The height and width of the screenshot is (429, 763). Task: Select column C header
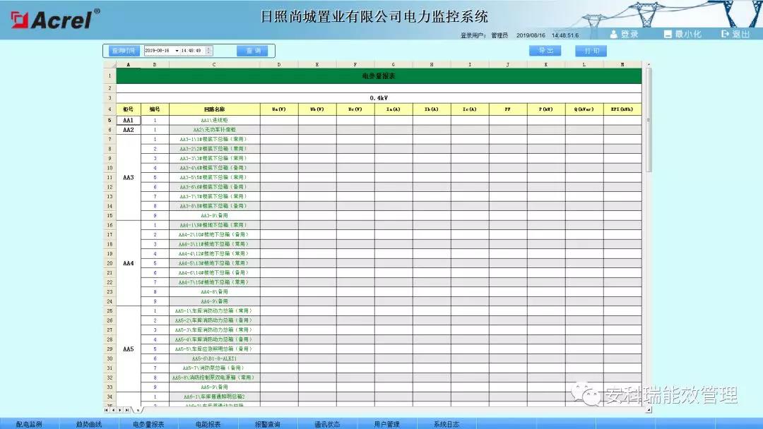pyautogui.click(x=214, y=65)
